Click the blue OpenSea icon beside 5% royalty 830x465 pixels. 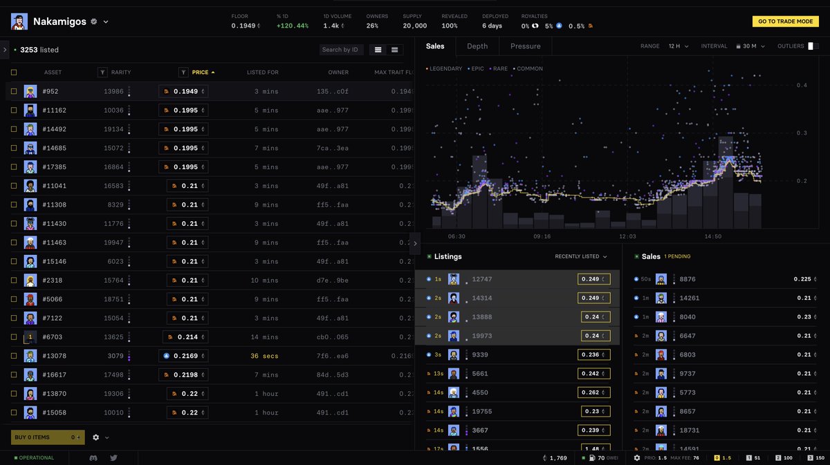[559, 26]
